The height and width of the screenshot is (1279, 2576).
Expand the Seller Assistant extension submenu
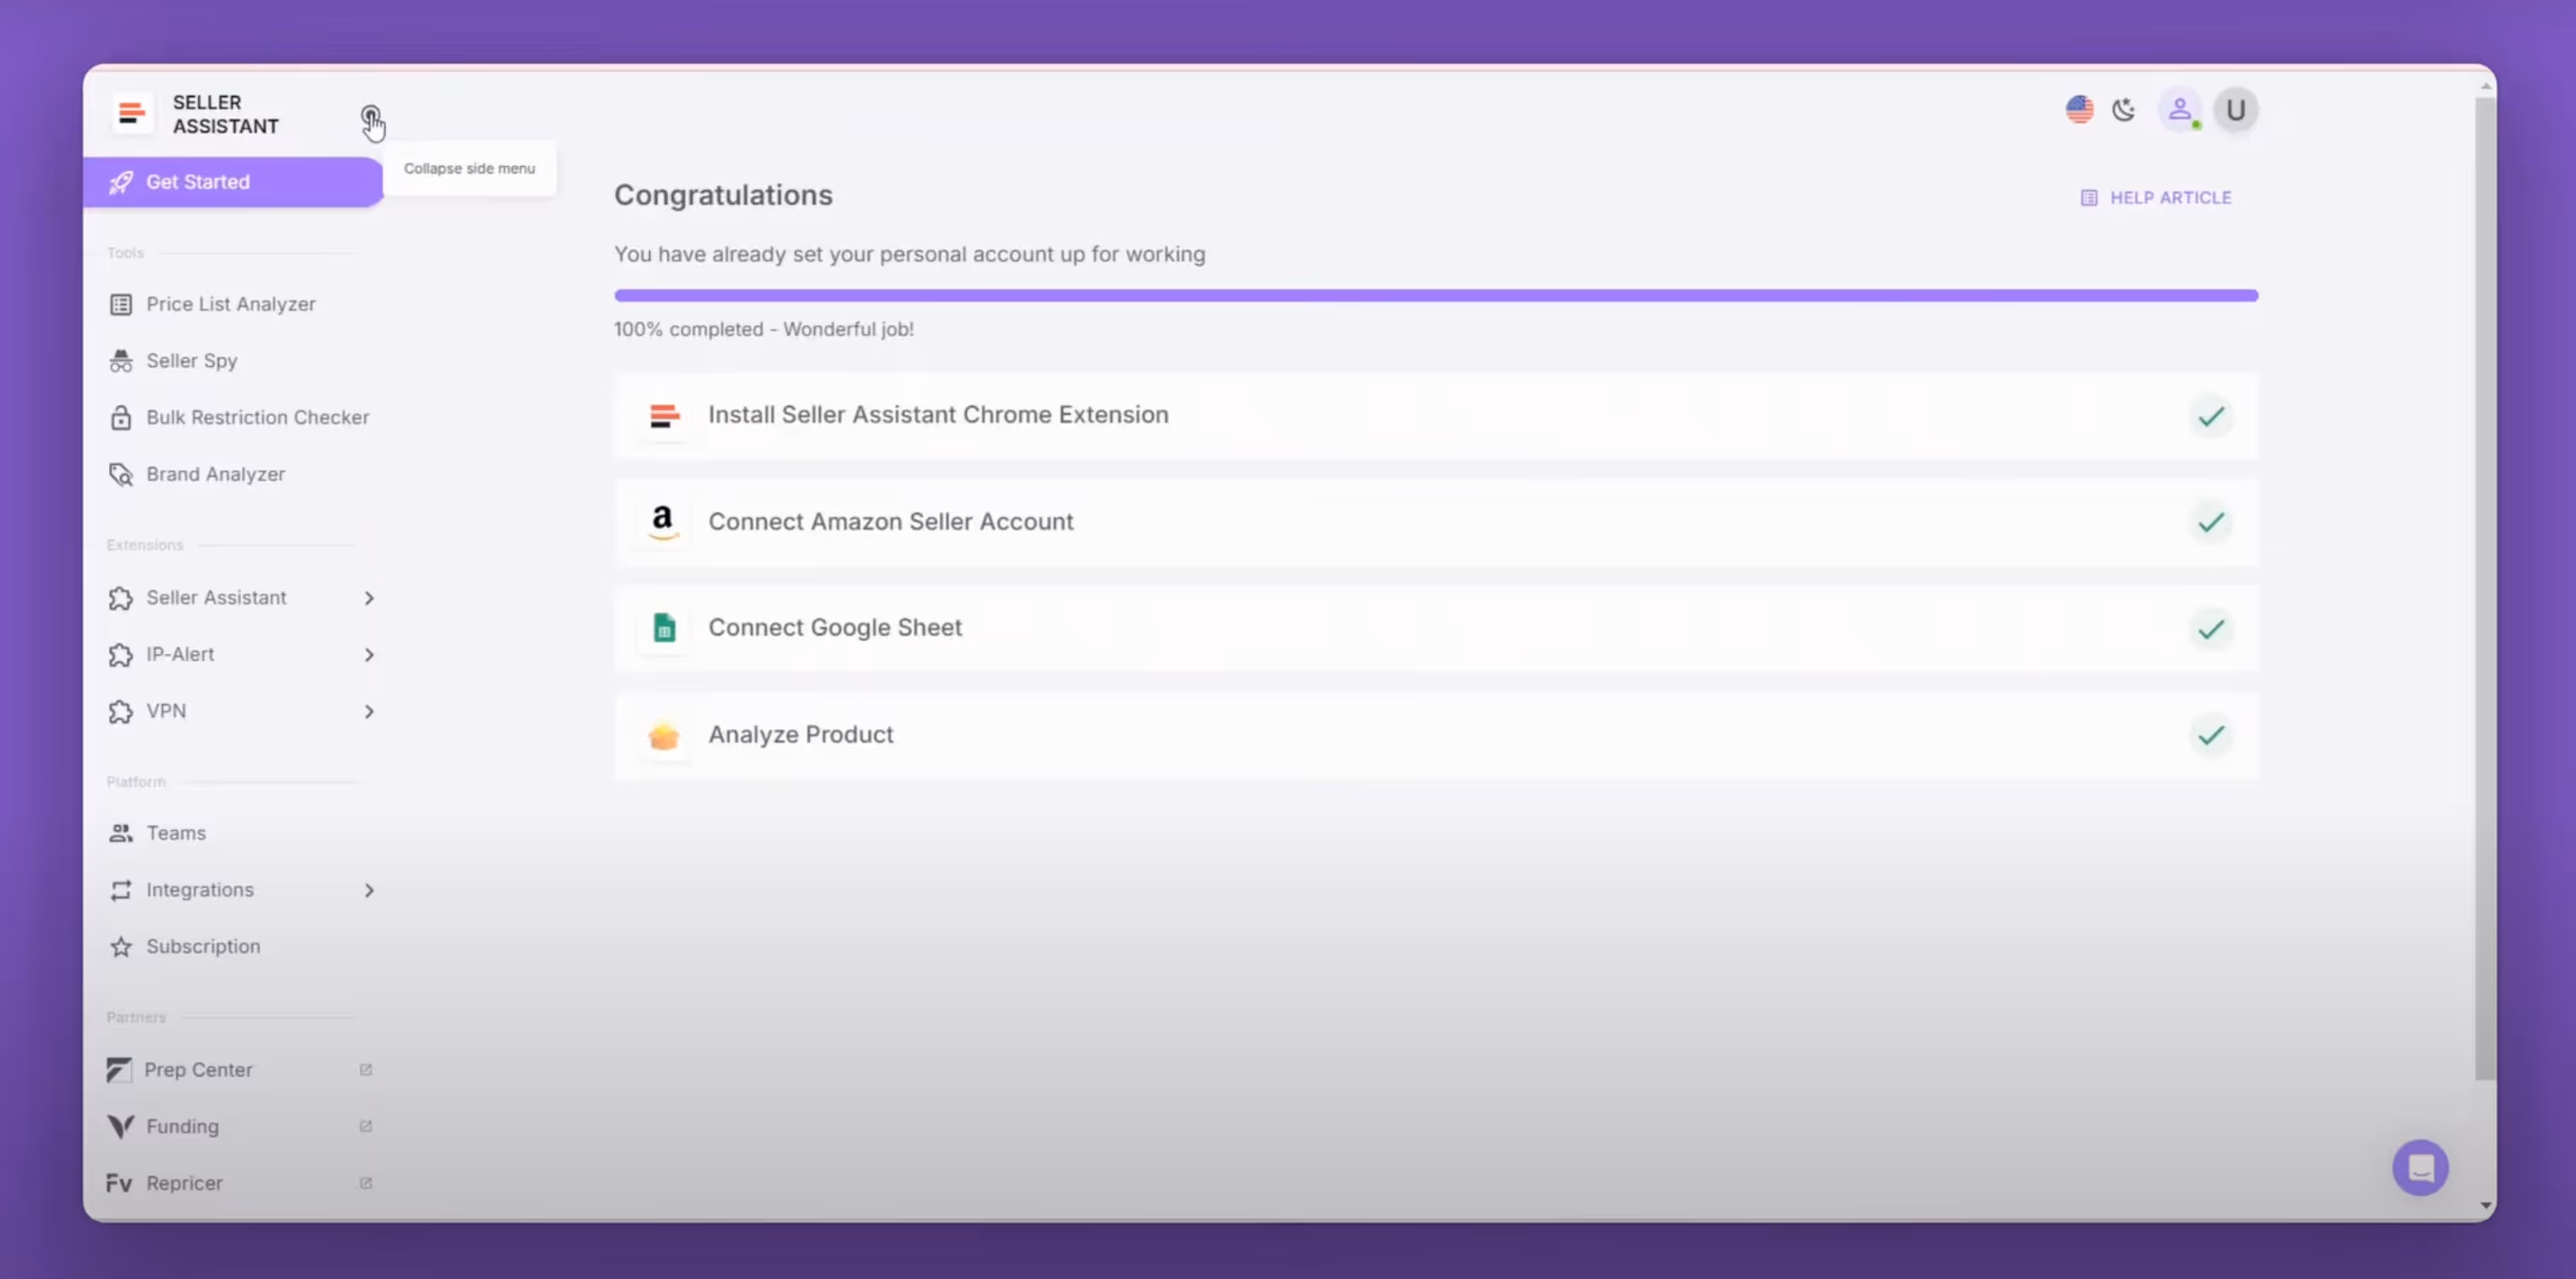(x=369, y=597)
